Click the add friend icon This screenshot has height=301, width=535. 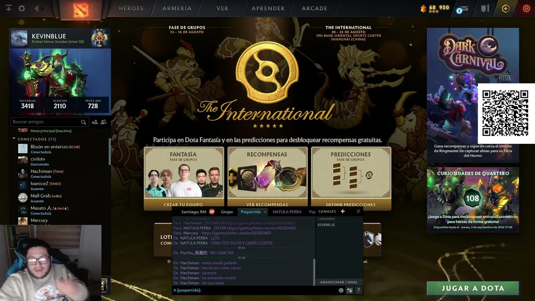coord(95,122)
